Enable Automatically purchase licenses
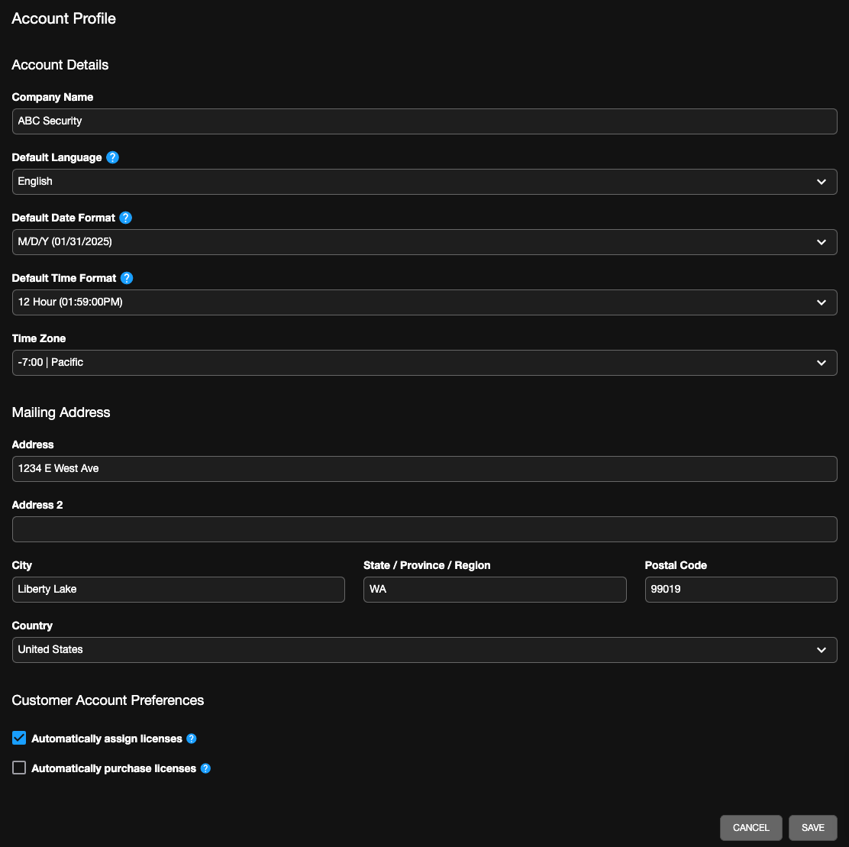This screenshot has width=849, height=847. click(x=18, y=768)
